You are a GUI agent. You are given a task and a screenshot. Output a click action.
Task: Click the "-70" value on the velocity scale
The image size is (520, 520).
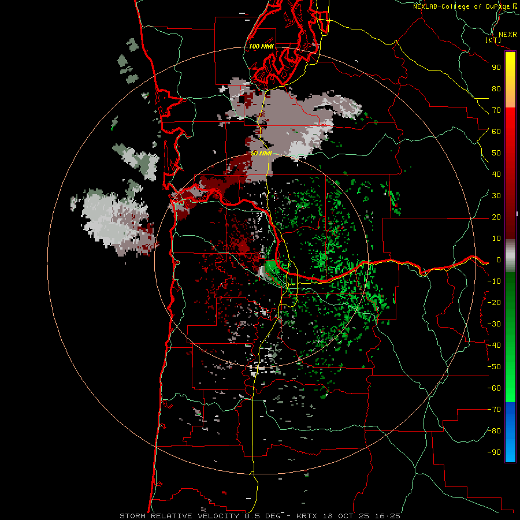(x=494, y=410)
